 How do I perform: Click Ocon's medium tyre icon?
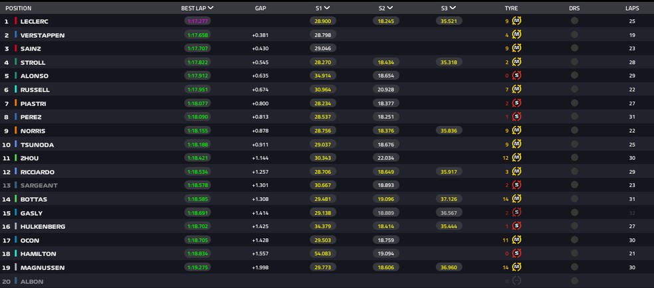tap(517, 240)
